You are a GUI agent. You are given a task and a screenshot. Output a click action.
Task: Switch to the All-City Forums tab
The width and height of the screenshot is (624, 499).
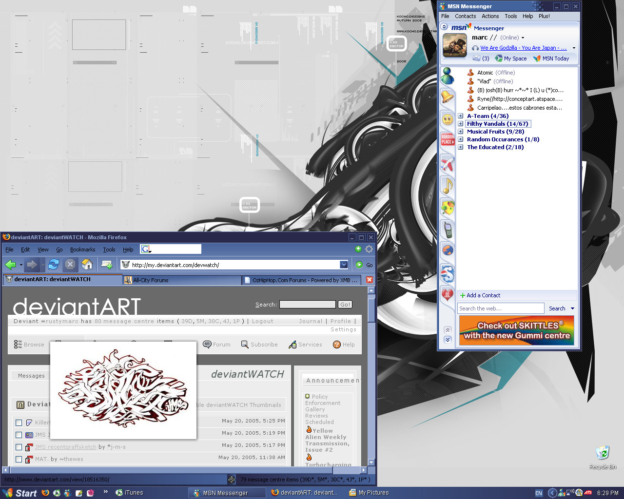click(x=181, y=280)
